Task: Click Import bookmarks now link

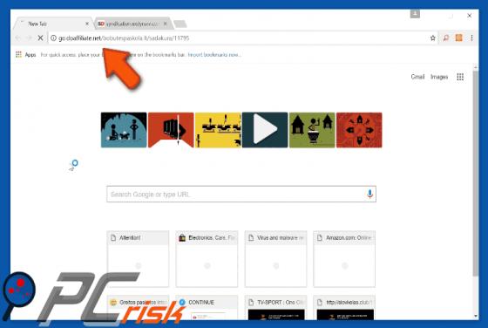Action: click(214, 55)
